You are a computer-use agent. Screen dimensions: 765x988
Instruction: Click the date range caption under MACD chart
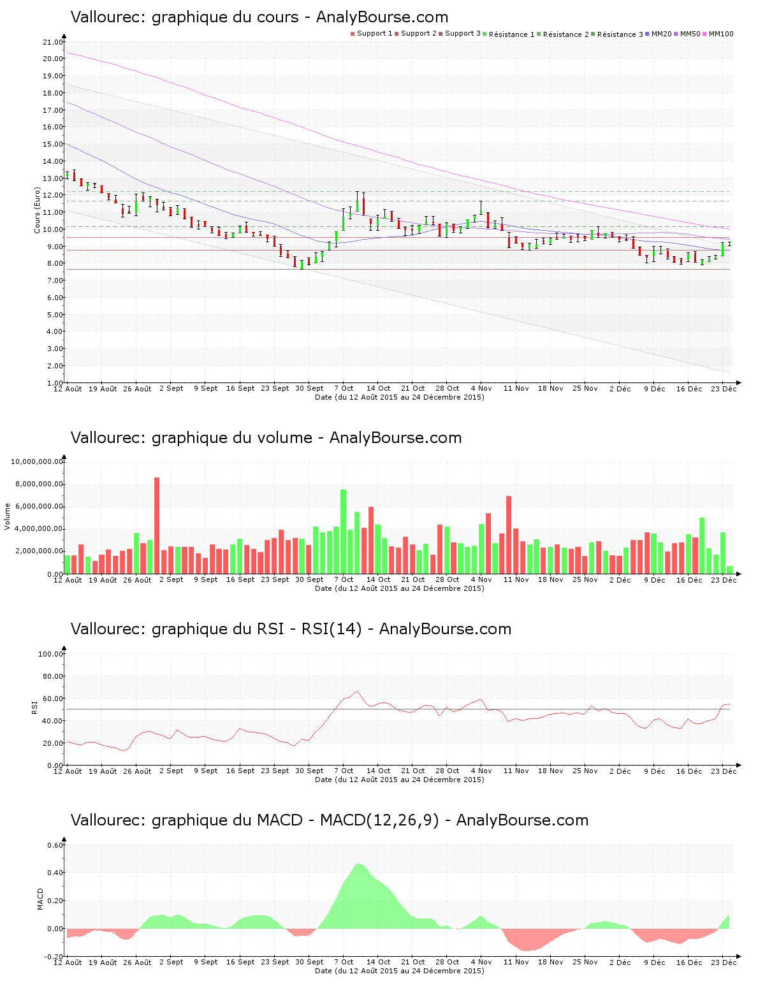tap(399, 971)
